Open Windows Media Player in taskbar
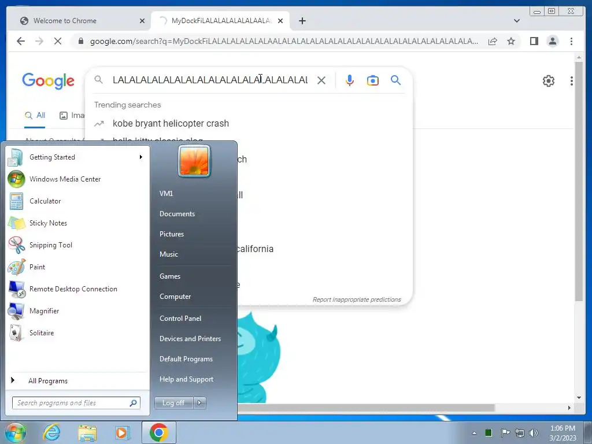 pyautogui.click(x=122, y=432)
